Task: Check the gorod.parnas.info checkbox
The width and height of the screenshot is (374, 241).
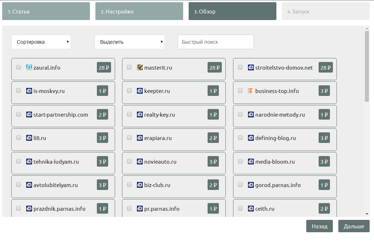Action: [240, 184]
